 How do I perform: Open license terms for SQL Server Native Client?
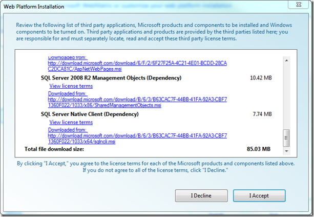pyautogui.click(x=71, y=122)
